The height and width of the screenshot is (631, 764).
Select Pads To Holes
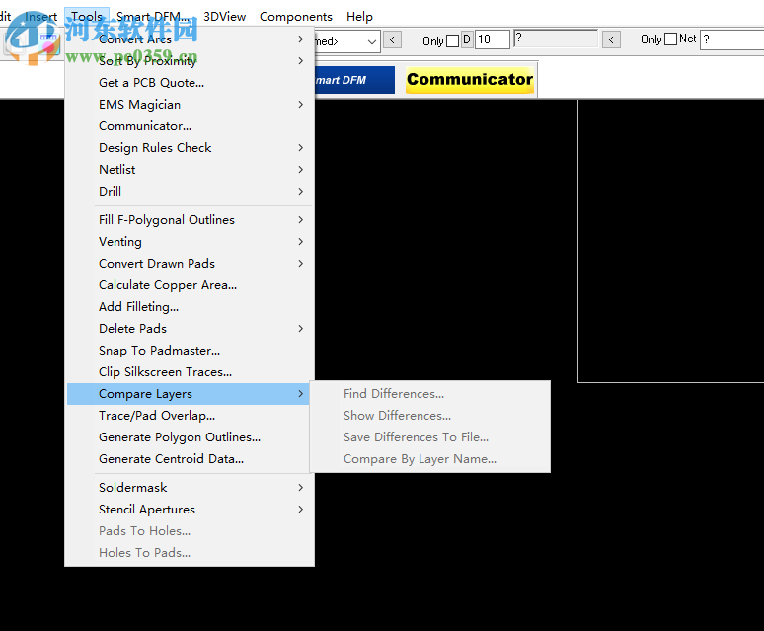[190, 531]
